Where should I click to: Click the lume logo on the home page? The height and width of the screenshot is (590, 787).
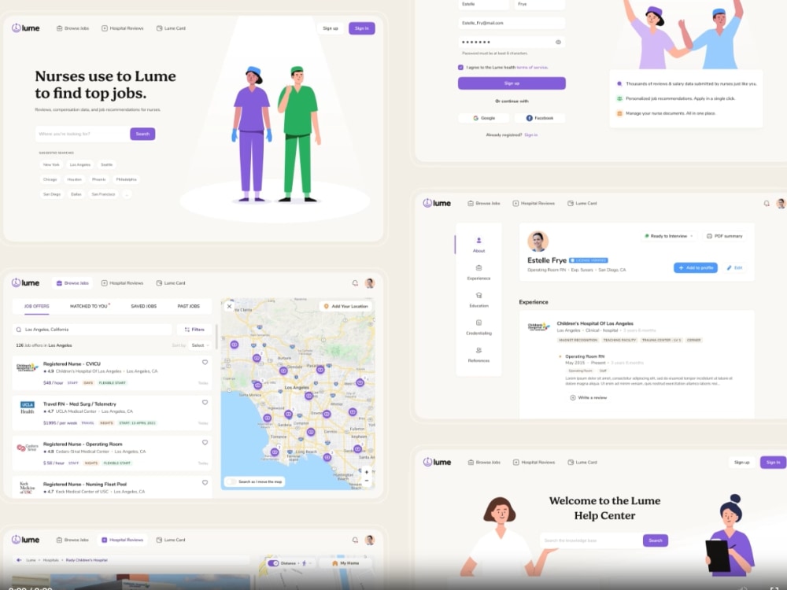pyautogui.click(x=26, y=28)
